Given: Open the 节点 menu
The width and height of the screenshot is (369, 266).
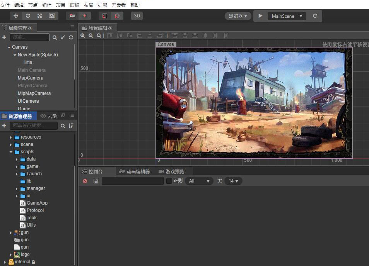Looking at the screenshot, I should [33, 5].
